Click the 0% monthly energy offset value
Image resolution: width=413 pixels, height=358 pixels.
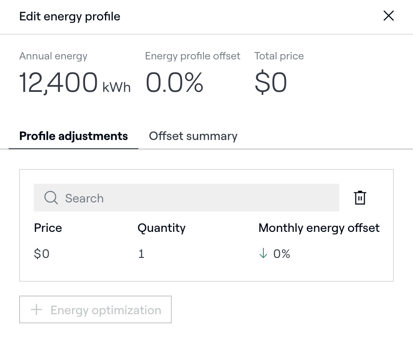pos(282,254)
